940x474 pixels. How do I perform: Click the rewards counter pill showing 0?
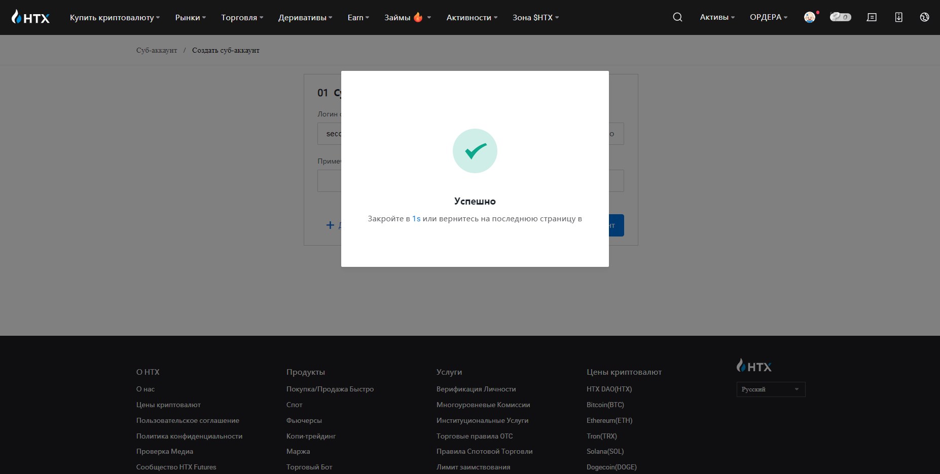[840, 17]
